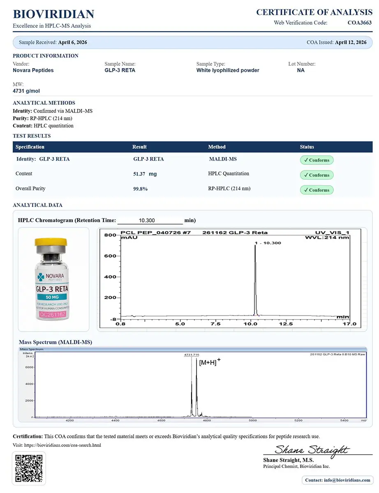Click Principal Chemist, Bioviridian Inc. text
This screenshot has width=379, height=493.
point(296,466)
